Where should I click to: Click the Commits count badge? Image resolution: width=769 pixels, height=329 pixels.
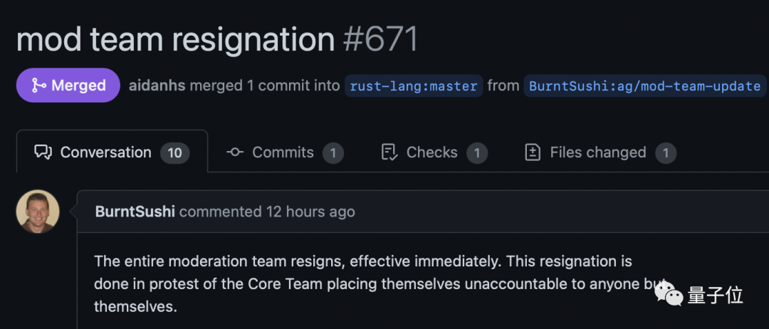[x=333, y=152]
